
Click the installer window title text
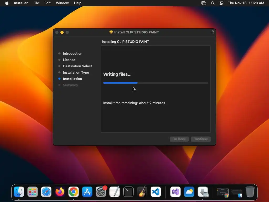click(x=137, y=32)
